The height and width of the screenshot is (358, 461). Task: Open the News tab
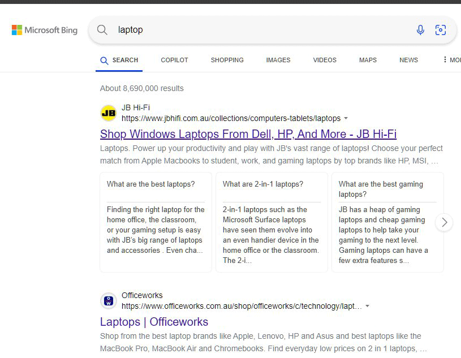click(408, 60)
